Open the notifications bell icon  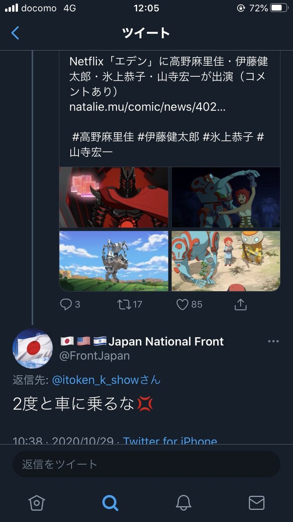(184, 503)
